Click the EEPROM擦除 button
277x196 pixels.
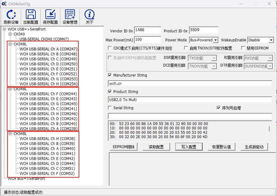(x=124, y=147)
